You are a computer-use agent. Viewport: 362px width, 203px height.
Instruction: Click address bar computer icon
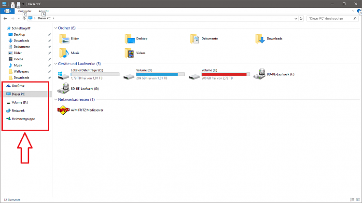click(x=30, y=18)
